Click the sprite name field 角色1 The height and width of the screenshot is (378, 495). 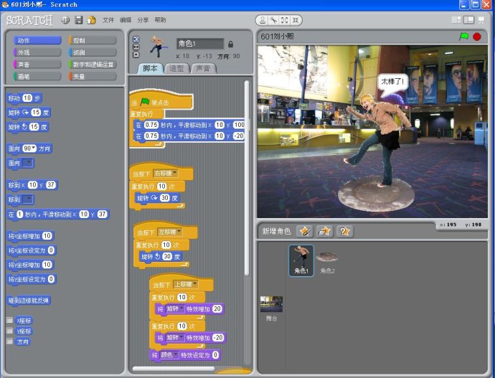(x=200, y=44)
